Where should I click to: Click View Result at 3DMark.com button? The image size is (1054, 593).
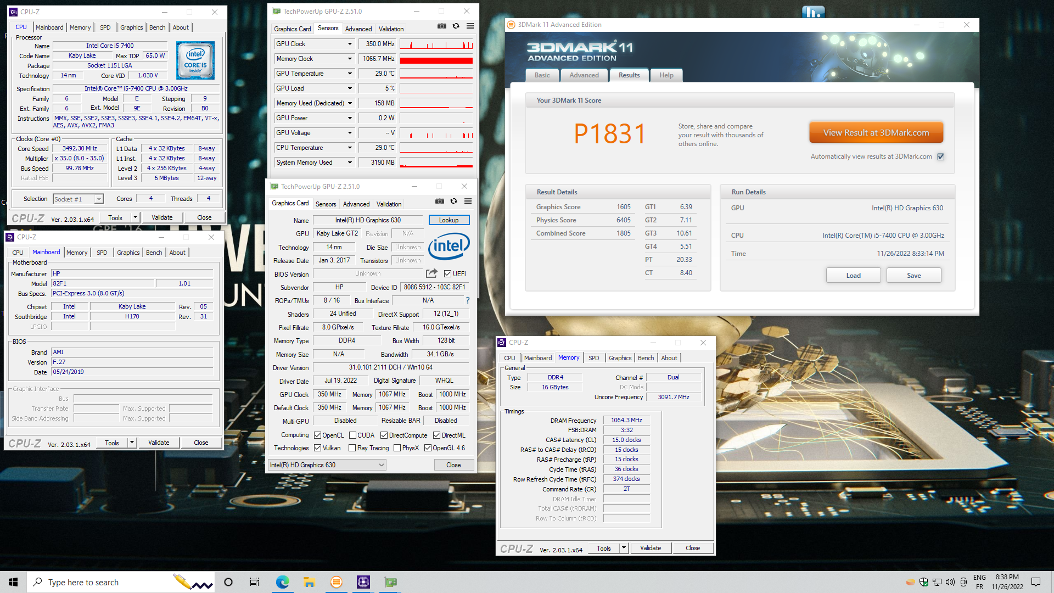coord(876,132)
